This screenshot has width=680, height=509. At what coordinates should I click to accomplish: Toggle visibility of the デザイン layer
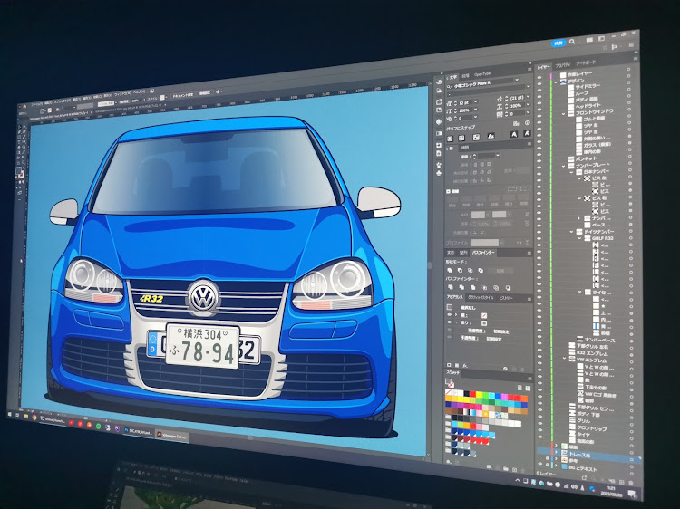(539, 83)
